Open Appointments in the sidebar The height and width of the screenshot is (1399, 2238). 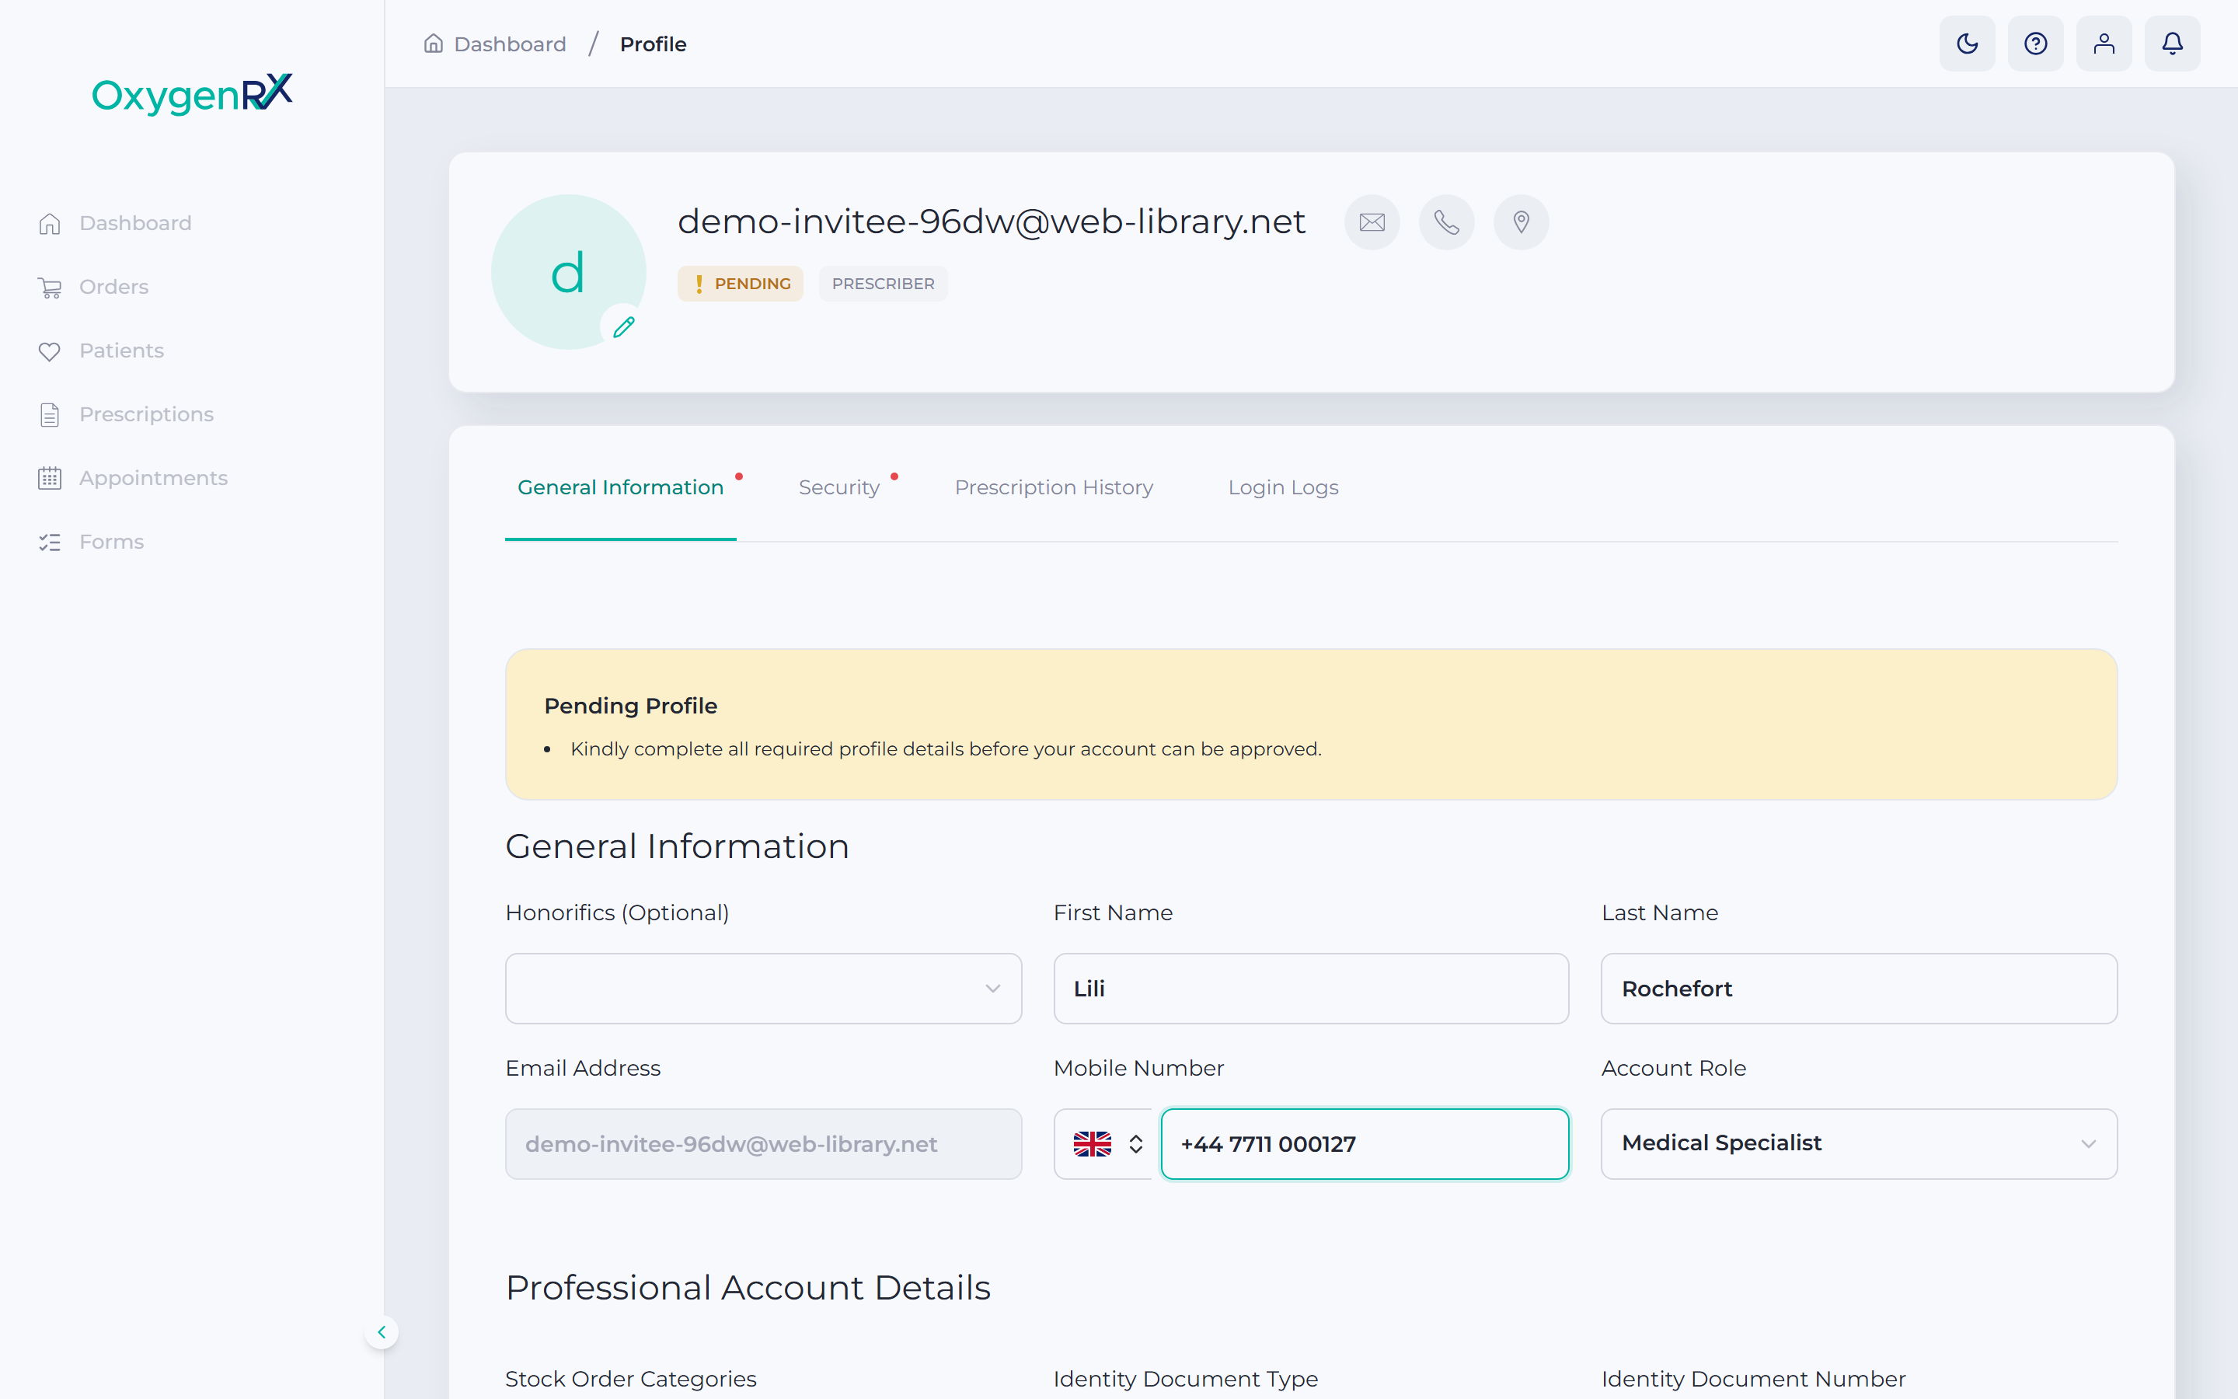click(x=154, y=478)
